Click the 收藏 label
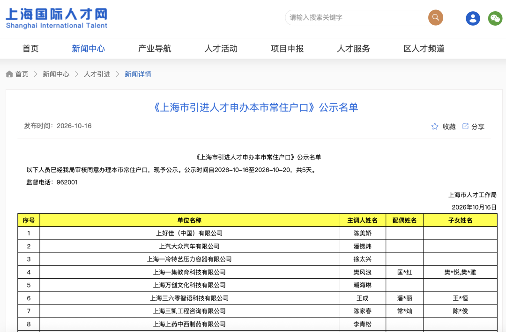Image resolution: width=506 pixels, height=332 pixels. coord(449,127)
